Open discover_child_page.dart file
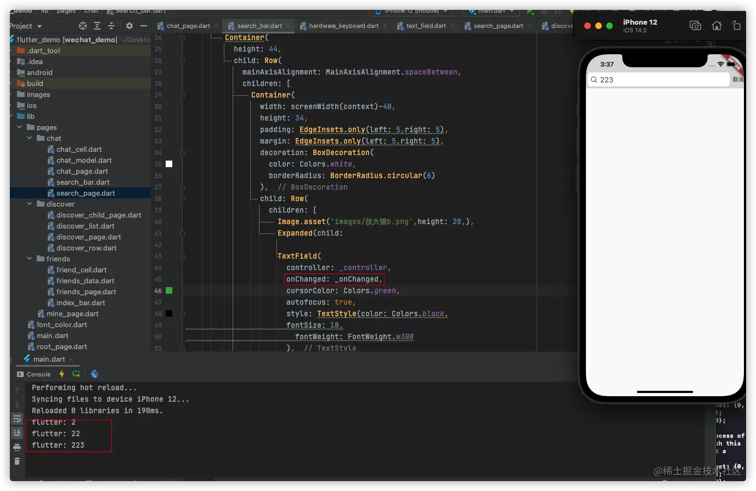 pos(99,215)
